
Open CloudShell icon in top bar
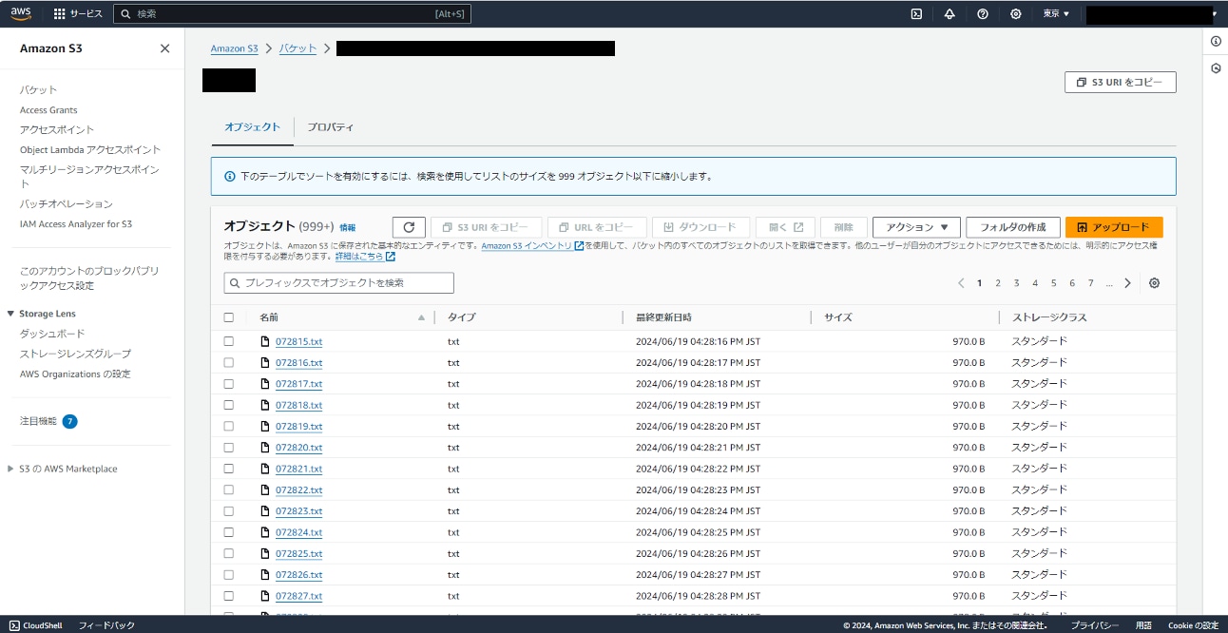(x=916, y=14)
